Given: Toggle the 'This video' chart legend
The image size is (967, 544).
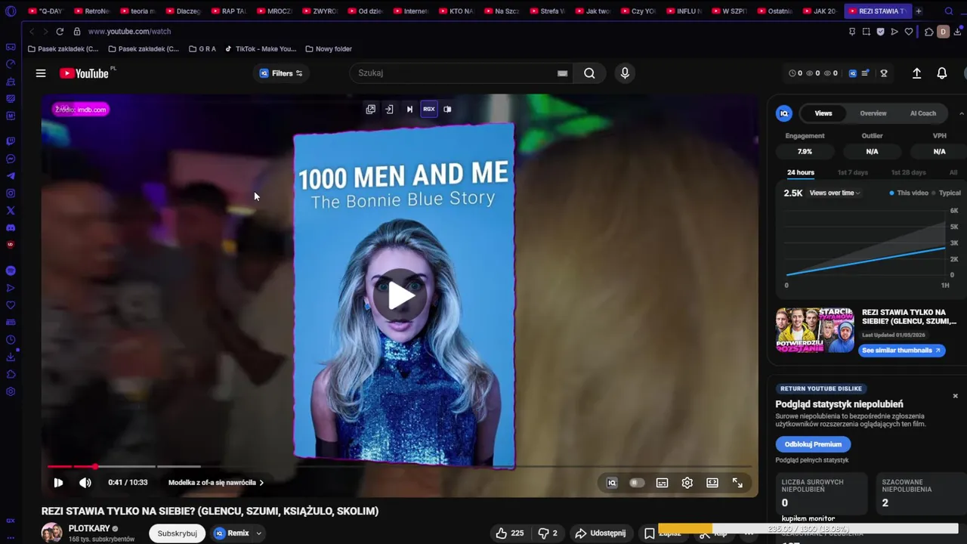Looking at the screenshot, I should click(x=909, y=193).
